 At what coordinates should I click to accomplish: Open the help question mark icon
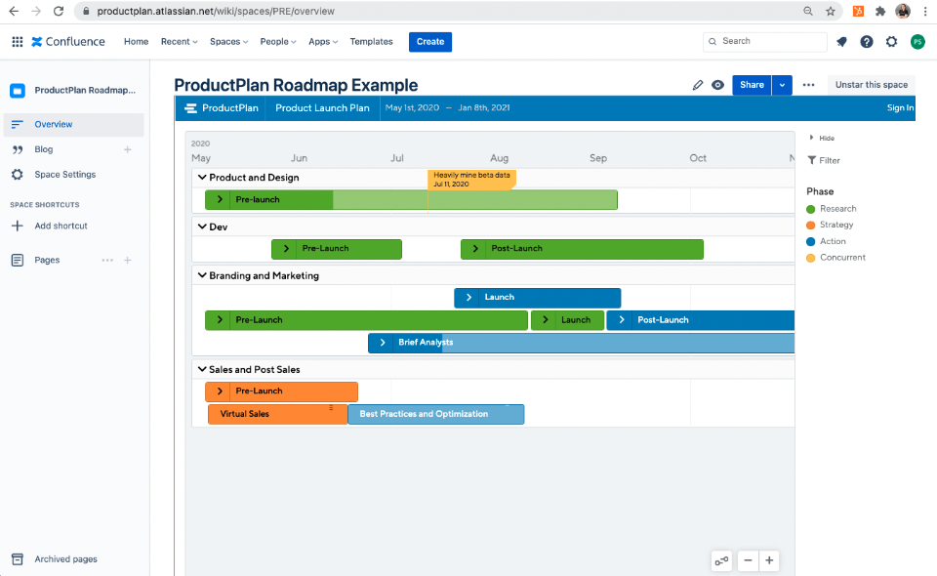(867, 41)
